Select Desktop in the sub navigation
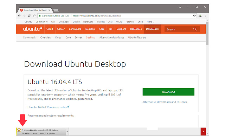The height and width of the screenshot is (140, 225). click(x=91, y=37)
